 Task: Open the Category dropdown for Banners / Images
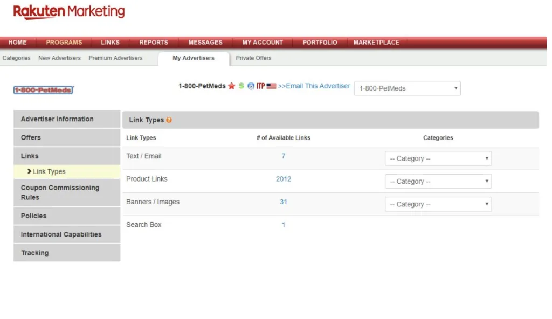click(x=438, y=204)
